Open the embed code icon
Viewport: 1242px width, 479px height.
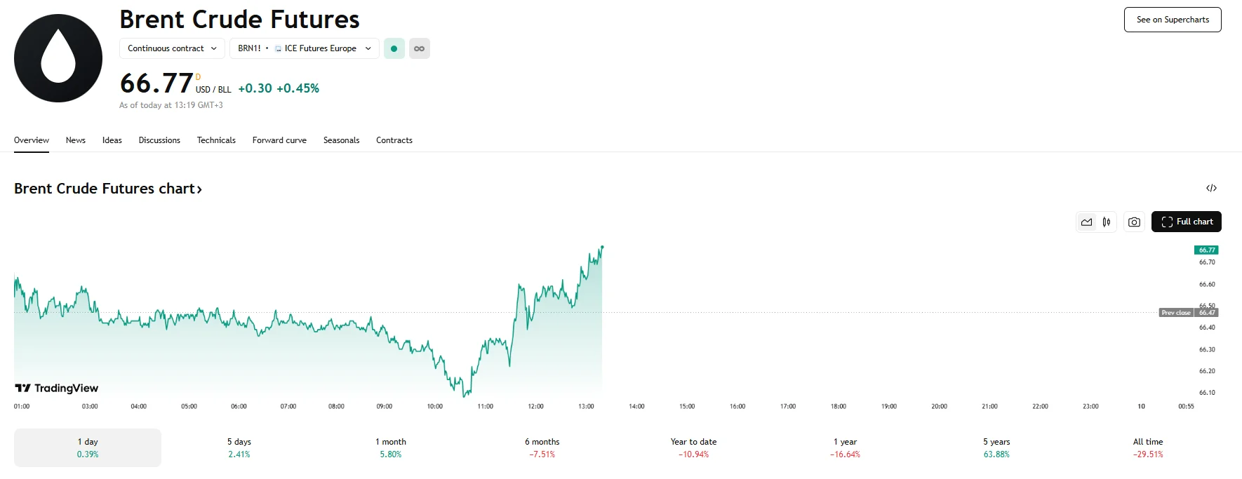click(1211, 188)
